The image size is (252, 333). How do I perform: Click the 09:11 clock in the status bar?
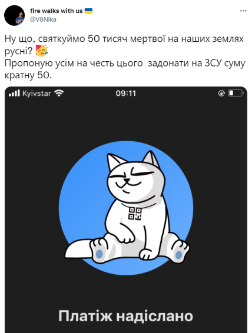pos(126,93)
